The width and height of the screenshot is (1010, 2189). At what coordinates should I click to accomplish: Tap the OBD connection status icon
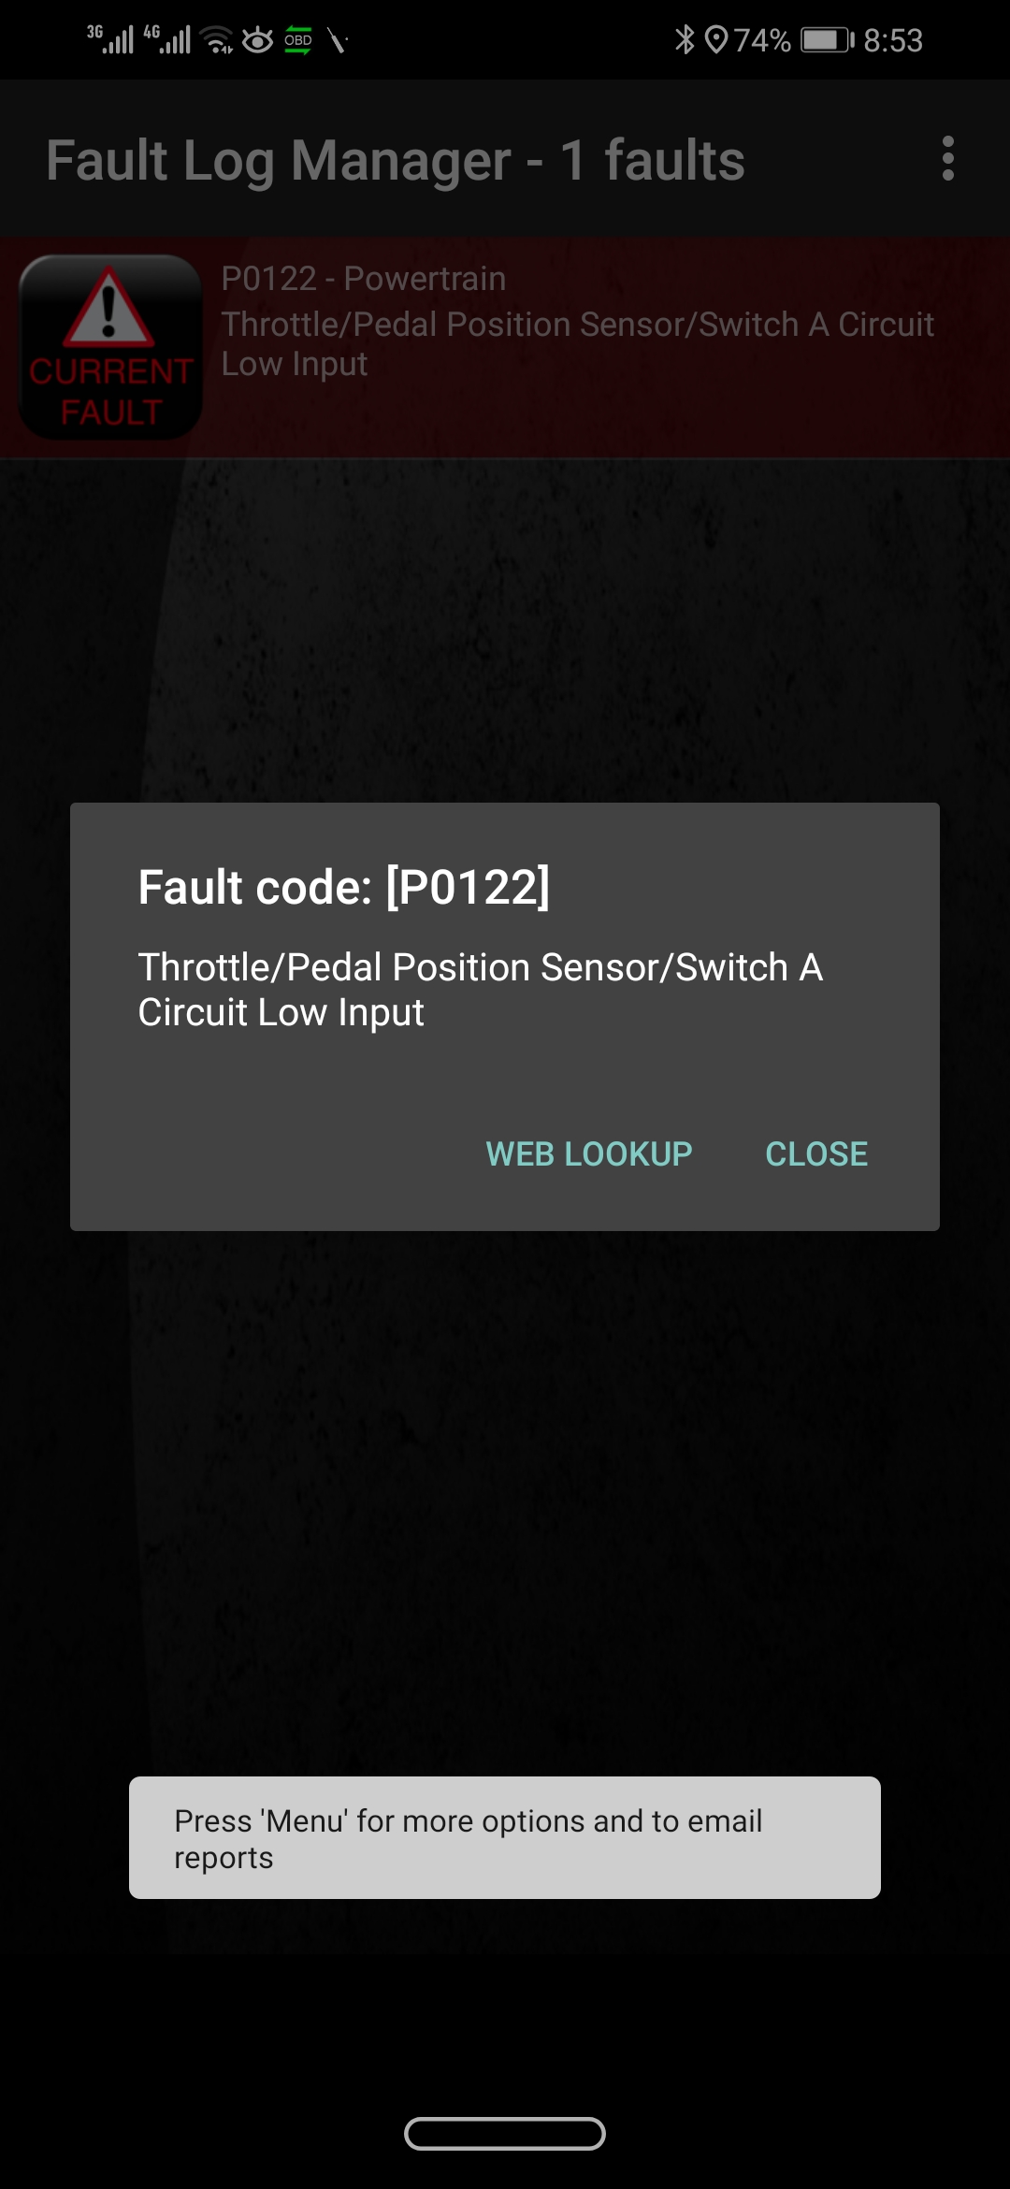(x=298, y=40)
